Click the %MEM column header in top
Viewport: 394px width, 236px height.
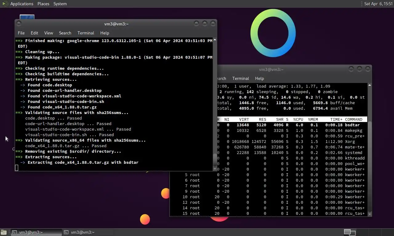pos(313,119)
